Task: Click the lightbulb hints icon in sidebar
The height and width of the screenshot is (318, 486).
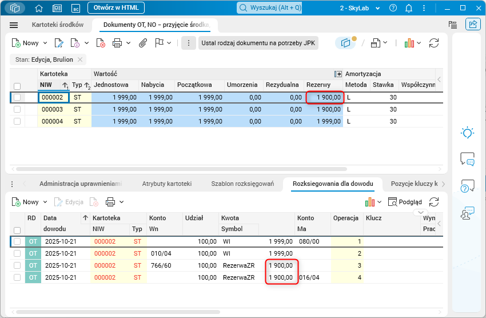Action: [467, 133]
